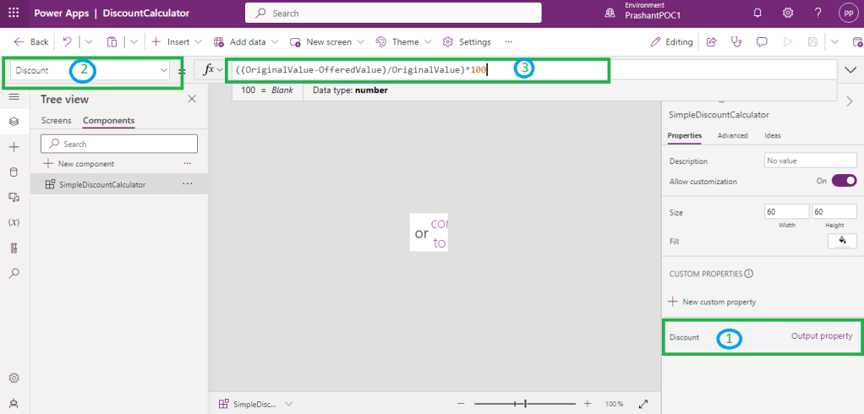Open the Data icon in left sidebar
864x414 pixels.
click(14, 172)
